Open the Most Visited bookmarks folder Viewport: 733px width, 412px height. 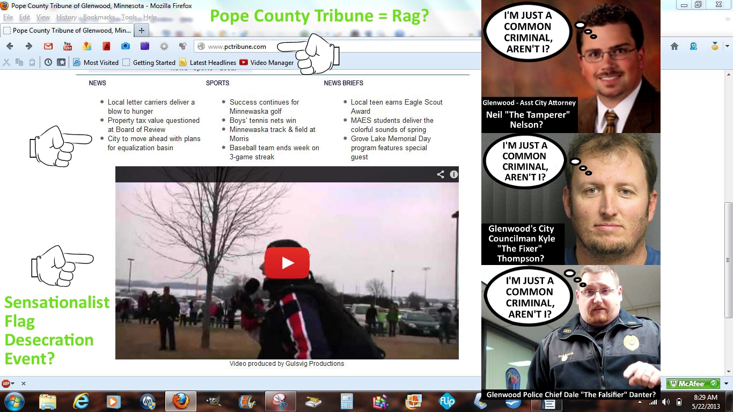(96, 62)
